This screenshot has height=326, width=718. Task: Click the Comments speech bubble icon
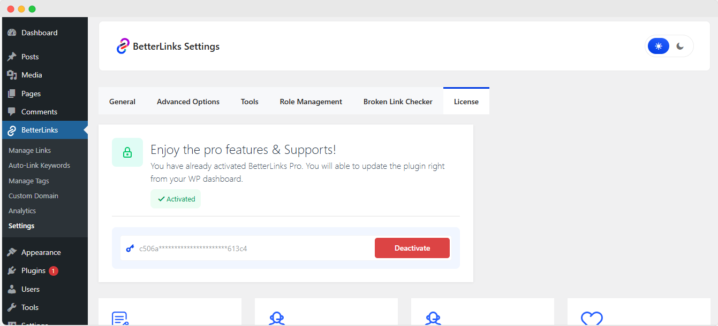click(12, 112)
